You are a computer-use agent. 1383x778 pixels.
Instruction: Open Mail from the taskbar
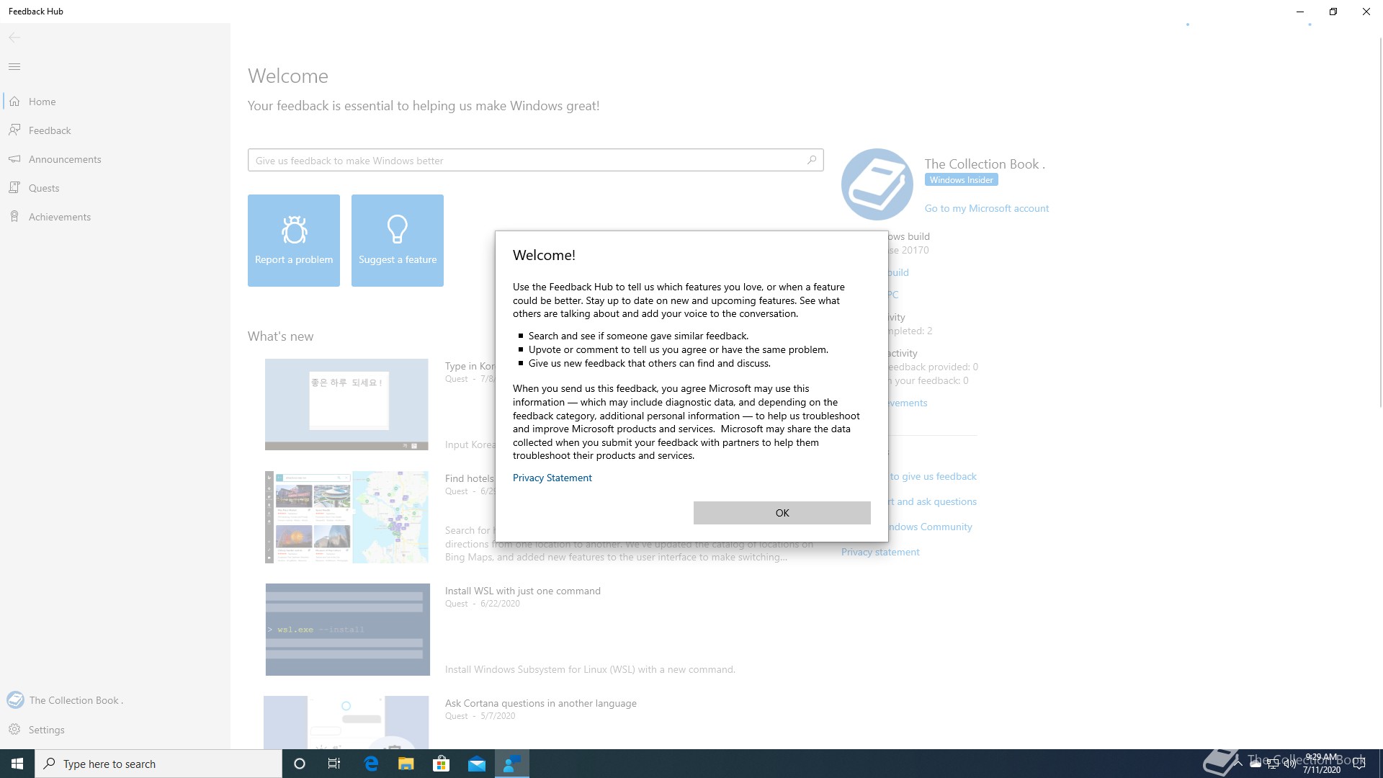pyautogui.click(x=477, y=764)
